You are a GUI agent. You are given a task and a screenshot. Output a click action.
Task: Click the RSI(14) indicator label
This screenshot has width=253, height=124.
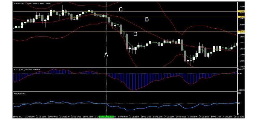[20, 93]
